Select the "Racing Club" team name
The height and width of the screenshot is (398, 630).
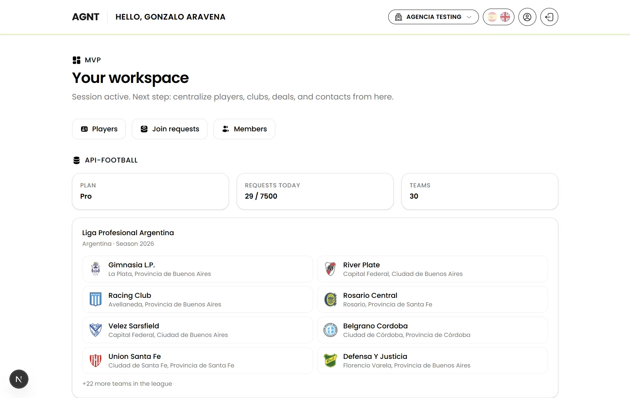click(x=130, y=296)
